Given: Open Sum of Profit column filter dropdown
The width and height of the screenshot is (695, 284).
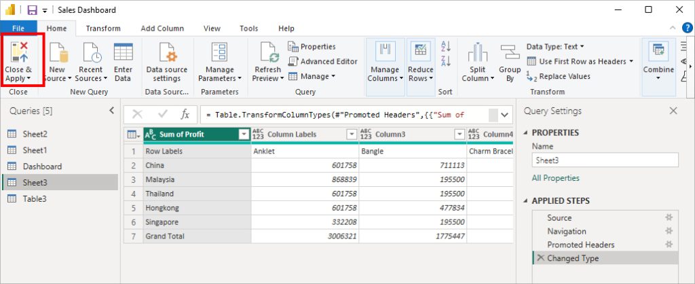Looking at the screenshot, I should [x=244, y=135].
